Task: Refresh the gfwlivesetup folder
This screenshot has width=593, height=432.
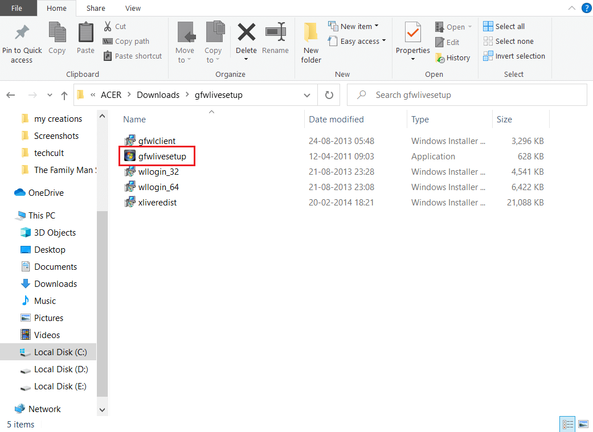Action: [x=329, y=95]
